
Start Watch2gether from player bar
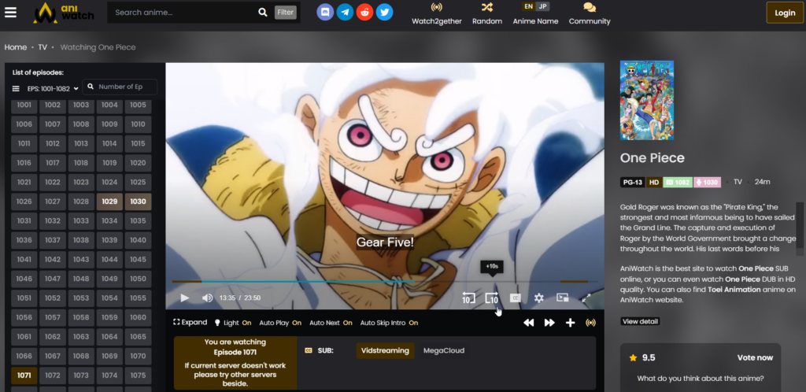coord(590,323)
